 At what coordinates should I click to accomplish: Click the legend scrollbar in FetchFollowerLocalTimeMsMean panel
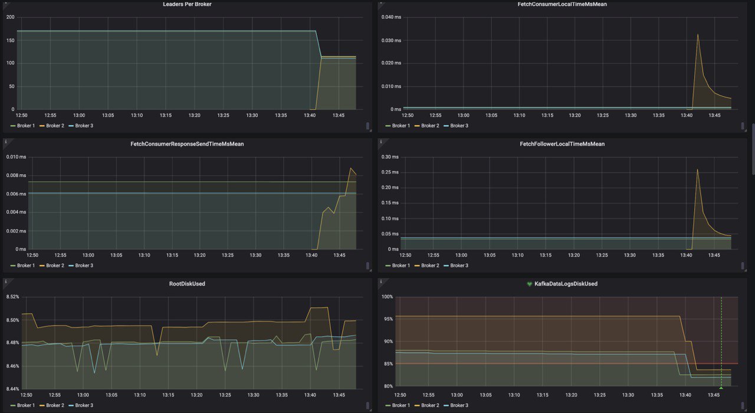pyautogui.click(x=743, y=265)
